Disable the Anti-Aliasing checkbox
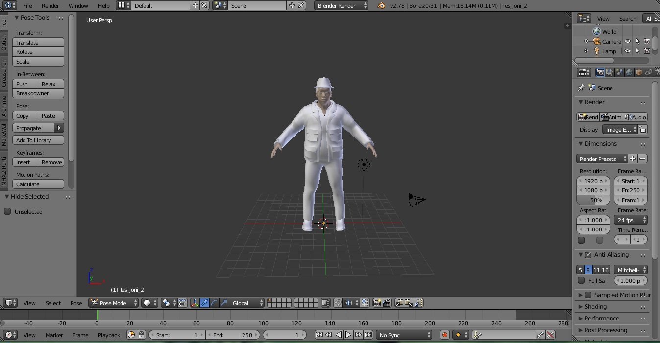660x343 pixels. coord(588,254)
